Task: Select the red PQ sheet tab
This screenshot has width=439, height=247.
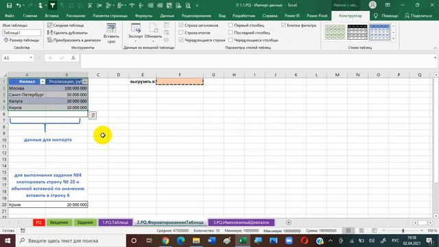Action: click(x=38, y=222)
